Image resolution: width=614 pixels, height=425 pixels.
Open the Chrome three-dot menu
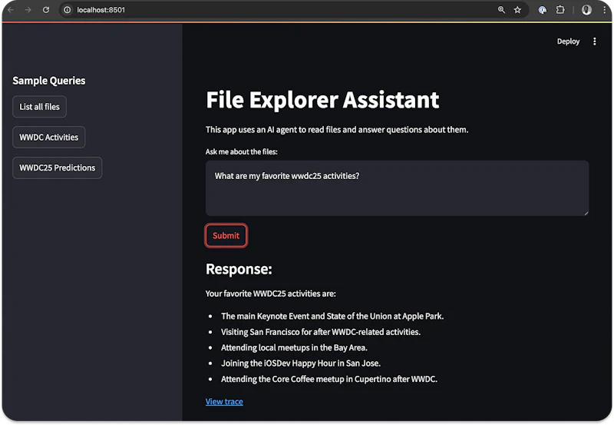[x=605, y=10]
